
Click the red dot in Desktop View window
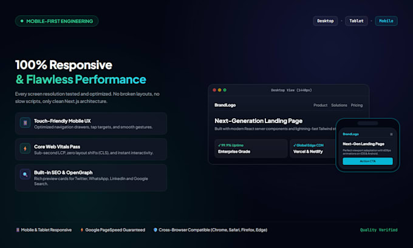click(x=214, y=90)
